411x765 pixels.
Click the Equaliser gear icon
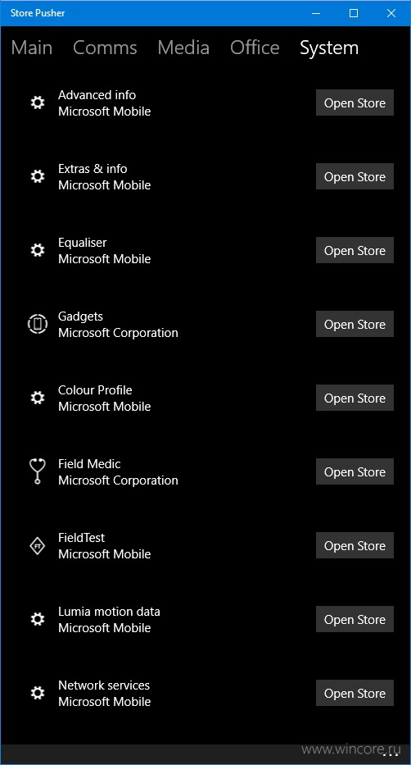point(38,250)
